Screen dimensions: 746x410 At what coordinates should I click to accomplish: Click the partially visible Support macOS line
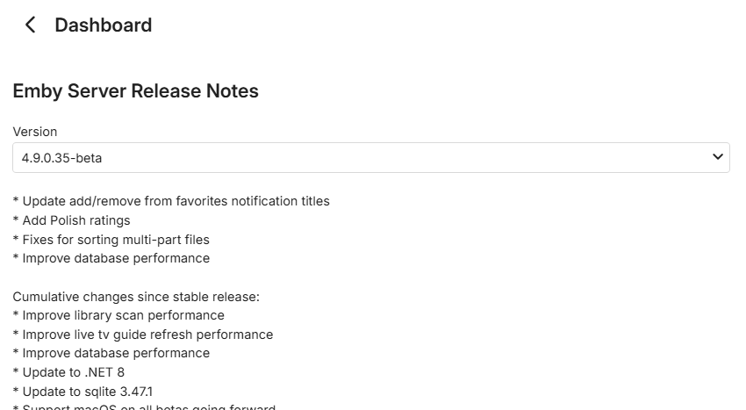(x=144, y=407)
